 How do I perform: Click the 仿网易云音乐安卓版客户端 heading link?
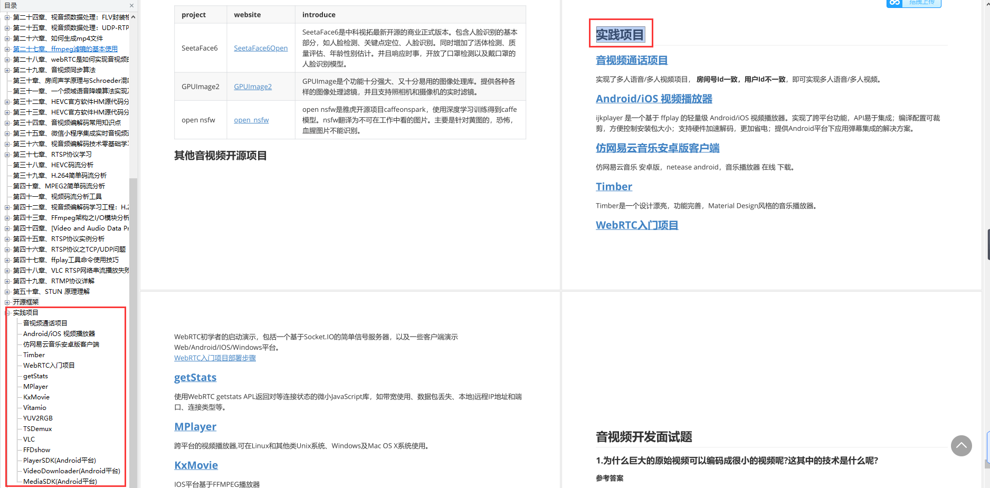[x=657, y=148]
